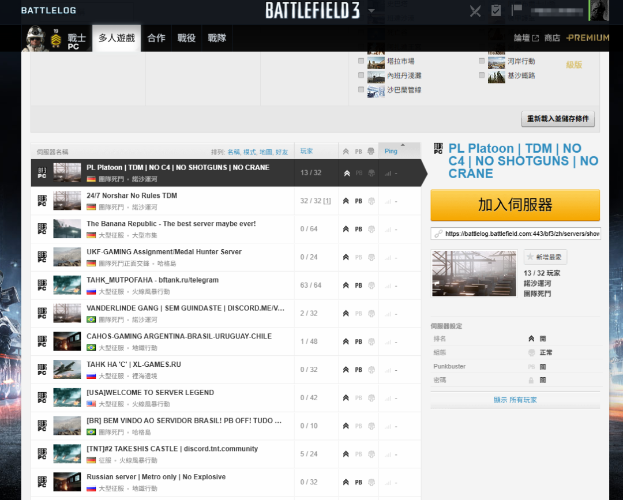Open the user avatar in the top-right corner

pos(598,10)
